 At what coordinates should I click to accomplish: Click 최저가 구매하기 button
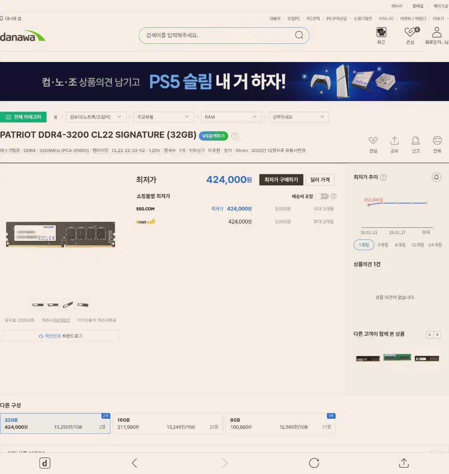click(x=281, y=180)
